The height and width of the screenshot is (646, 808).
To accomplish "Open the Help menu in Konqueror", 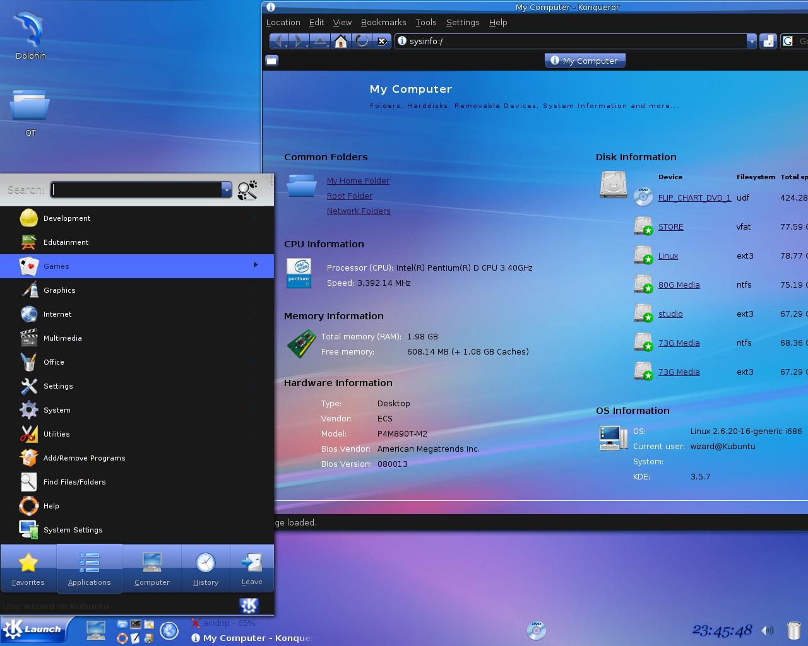I will [x=498, y=22].
